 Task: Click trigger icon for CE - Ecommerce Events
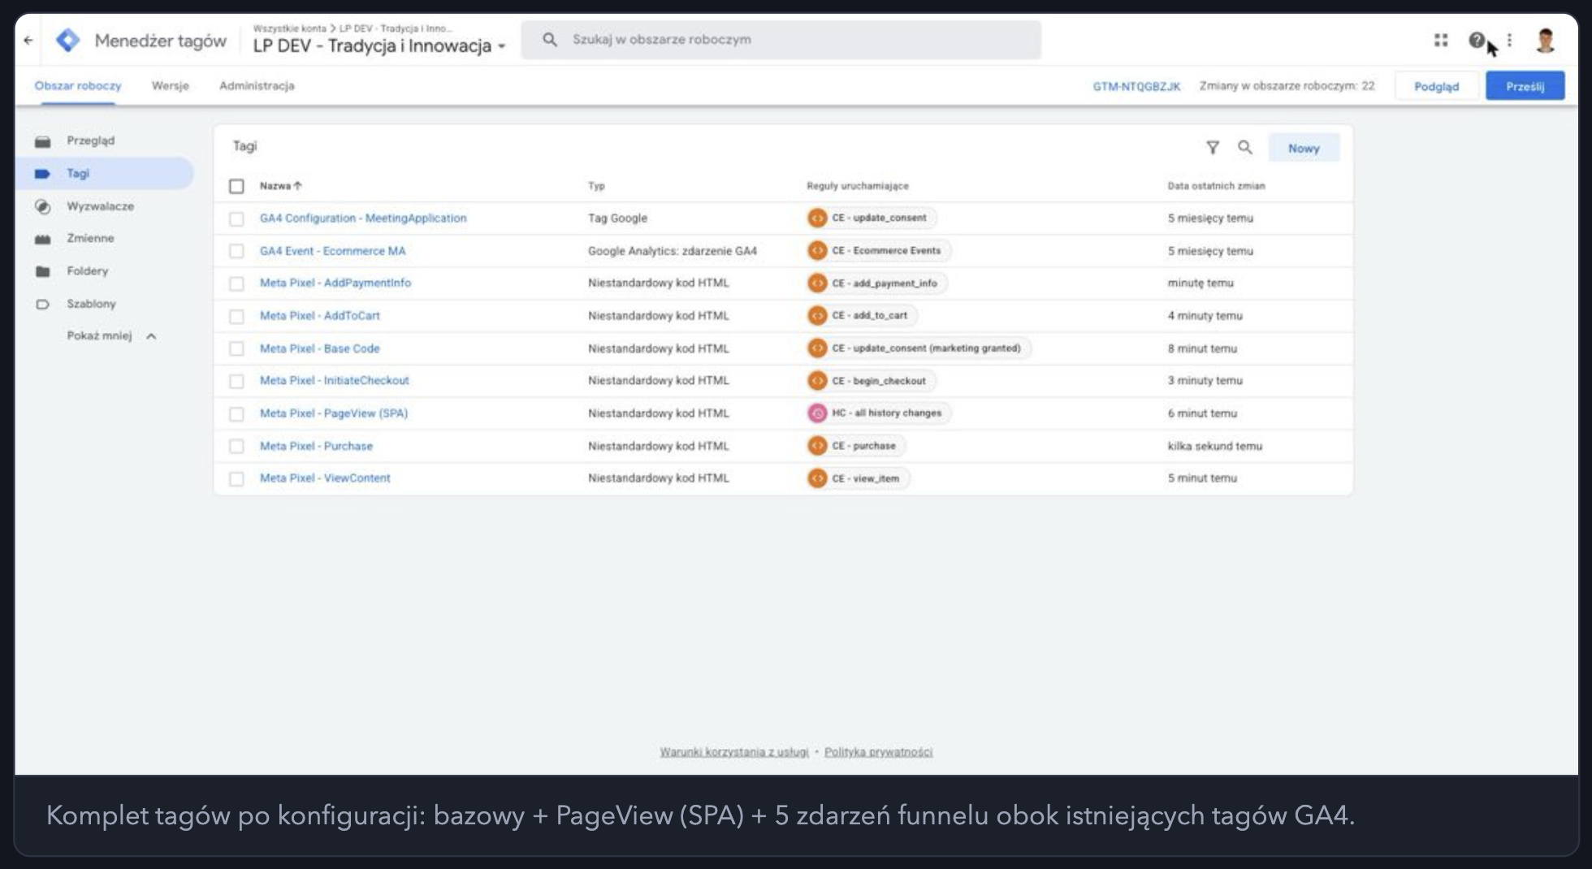click(817, 250)
